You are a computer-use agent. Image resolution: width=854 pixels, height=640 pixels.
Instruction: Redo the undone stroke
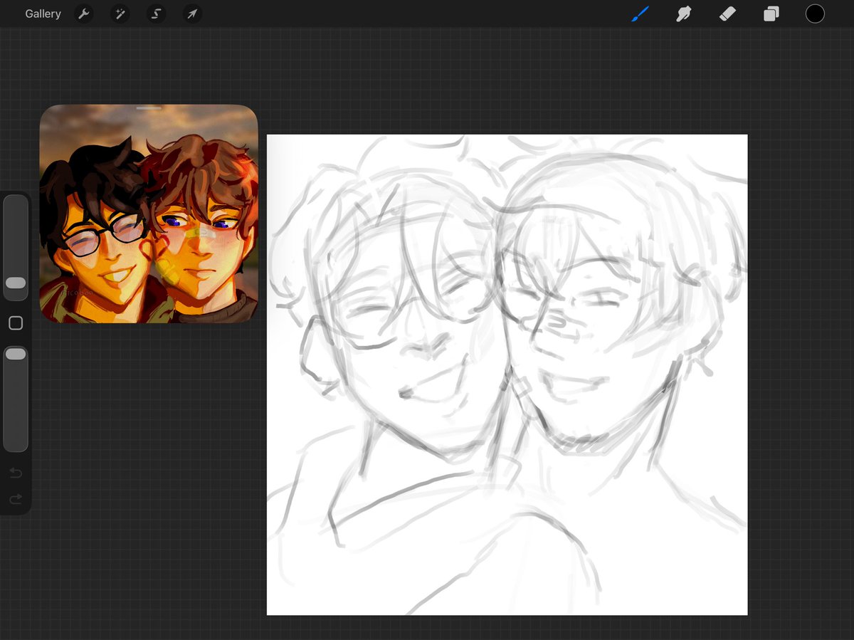pyautogui.click(x=16, y=498)
